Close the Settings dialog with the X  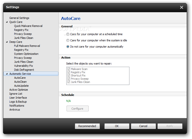[x=181, y=7]
